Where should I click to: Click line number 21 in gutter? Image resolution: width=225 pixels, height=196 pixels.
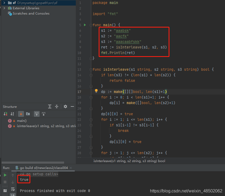79,114
